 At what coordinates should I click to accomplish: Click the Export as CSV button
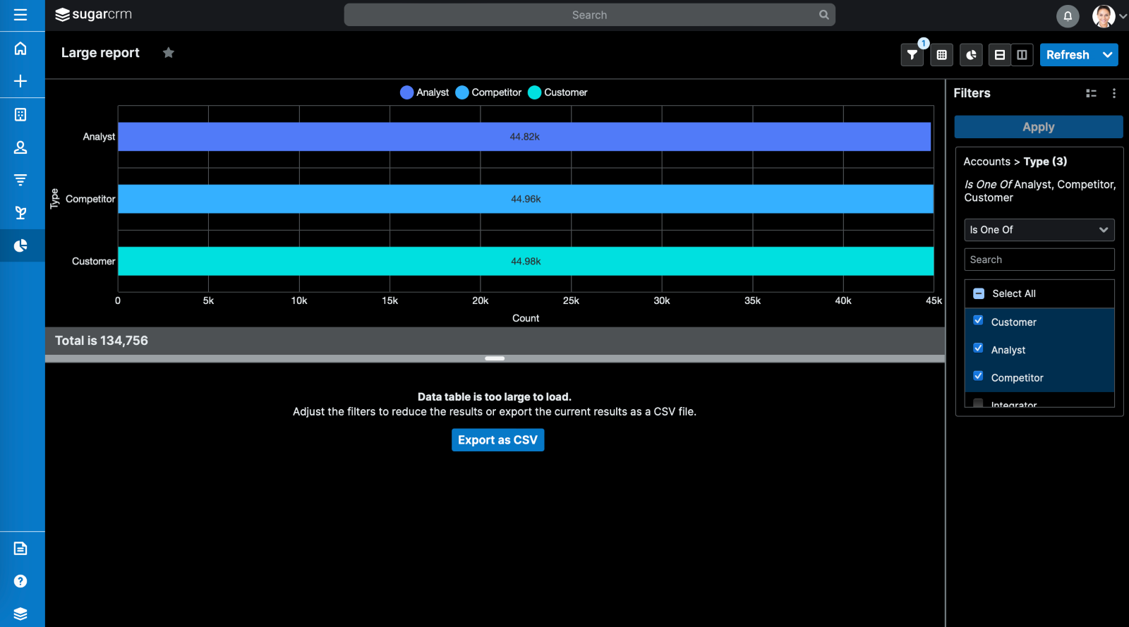[x=497, y=440]
